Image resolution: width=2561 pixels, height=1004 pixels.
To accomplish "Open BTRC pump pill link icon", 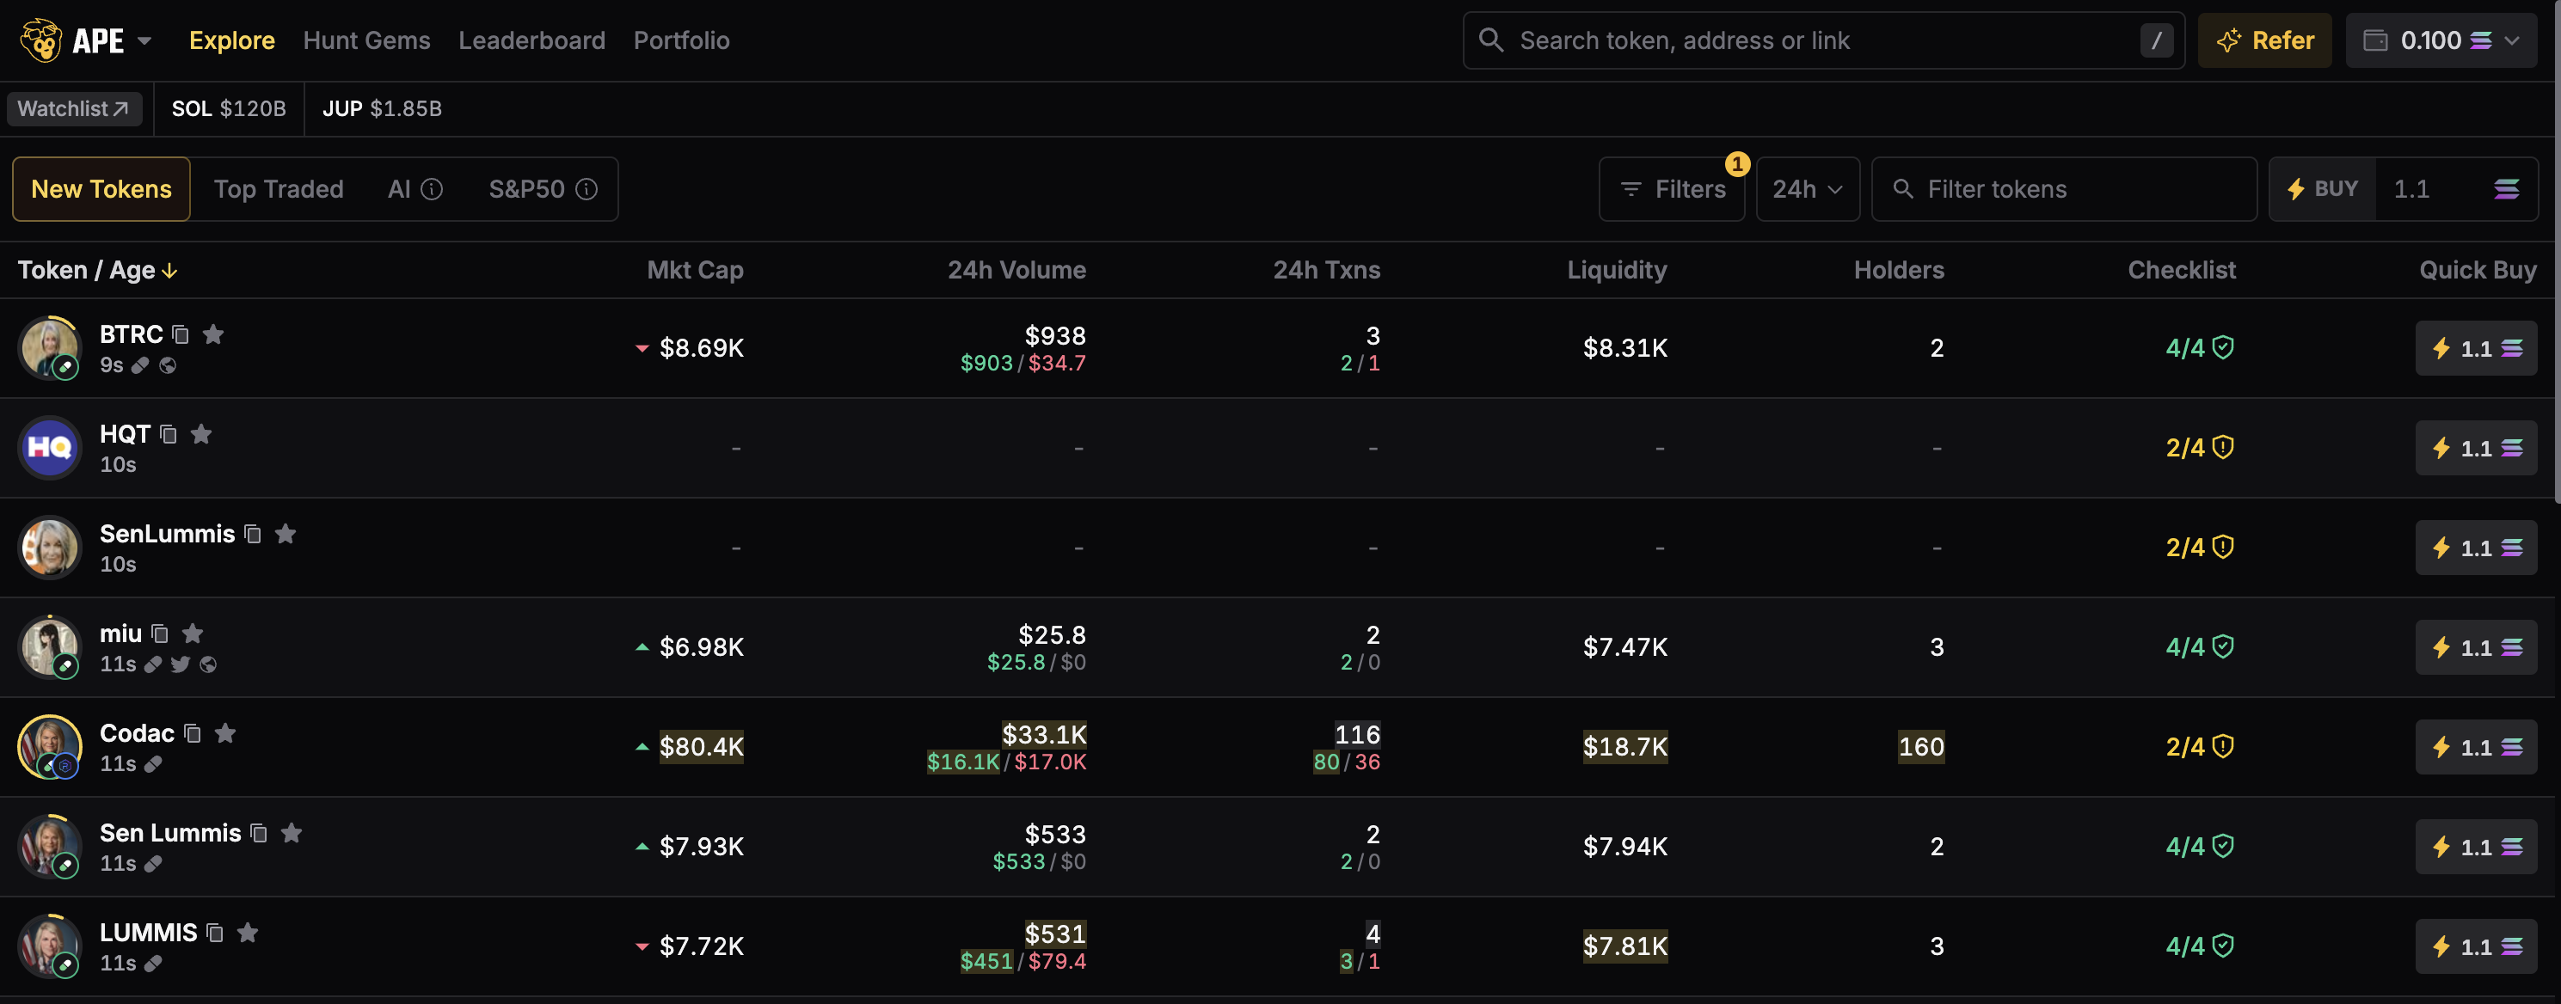I will [x=140, y=366].
